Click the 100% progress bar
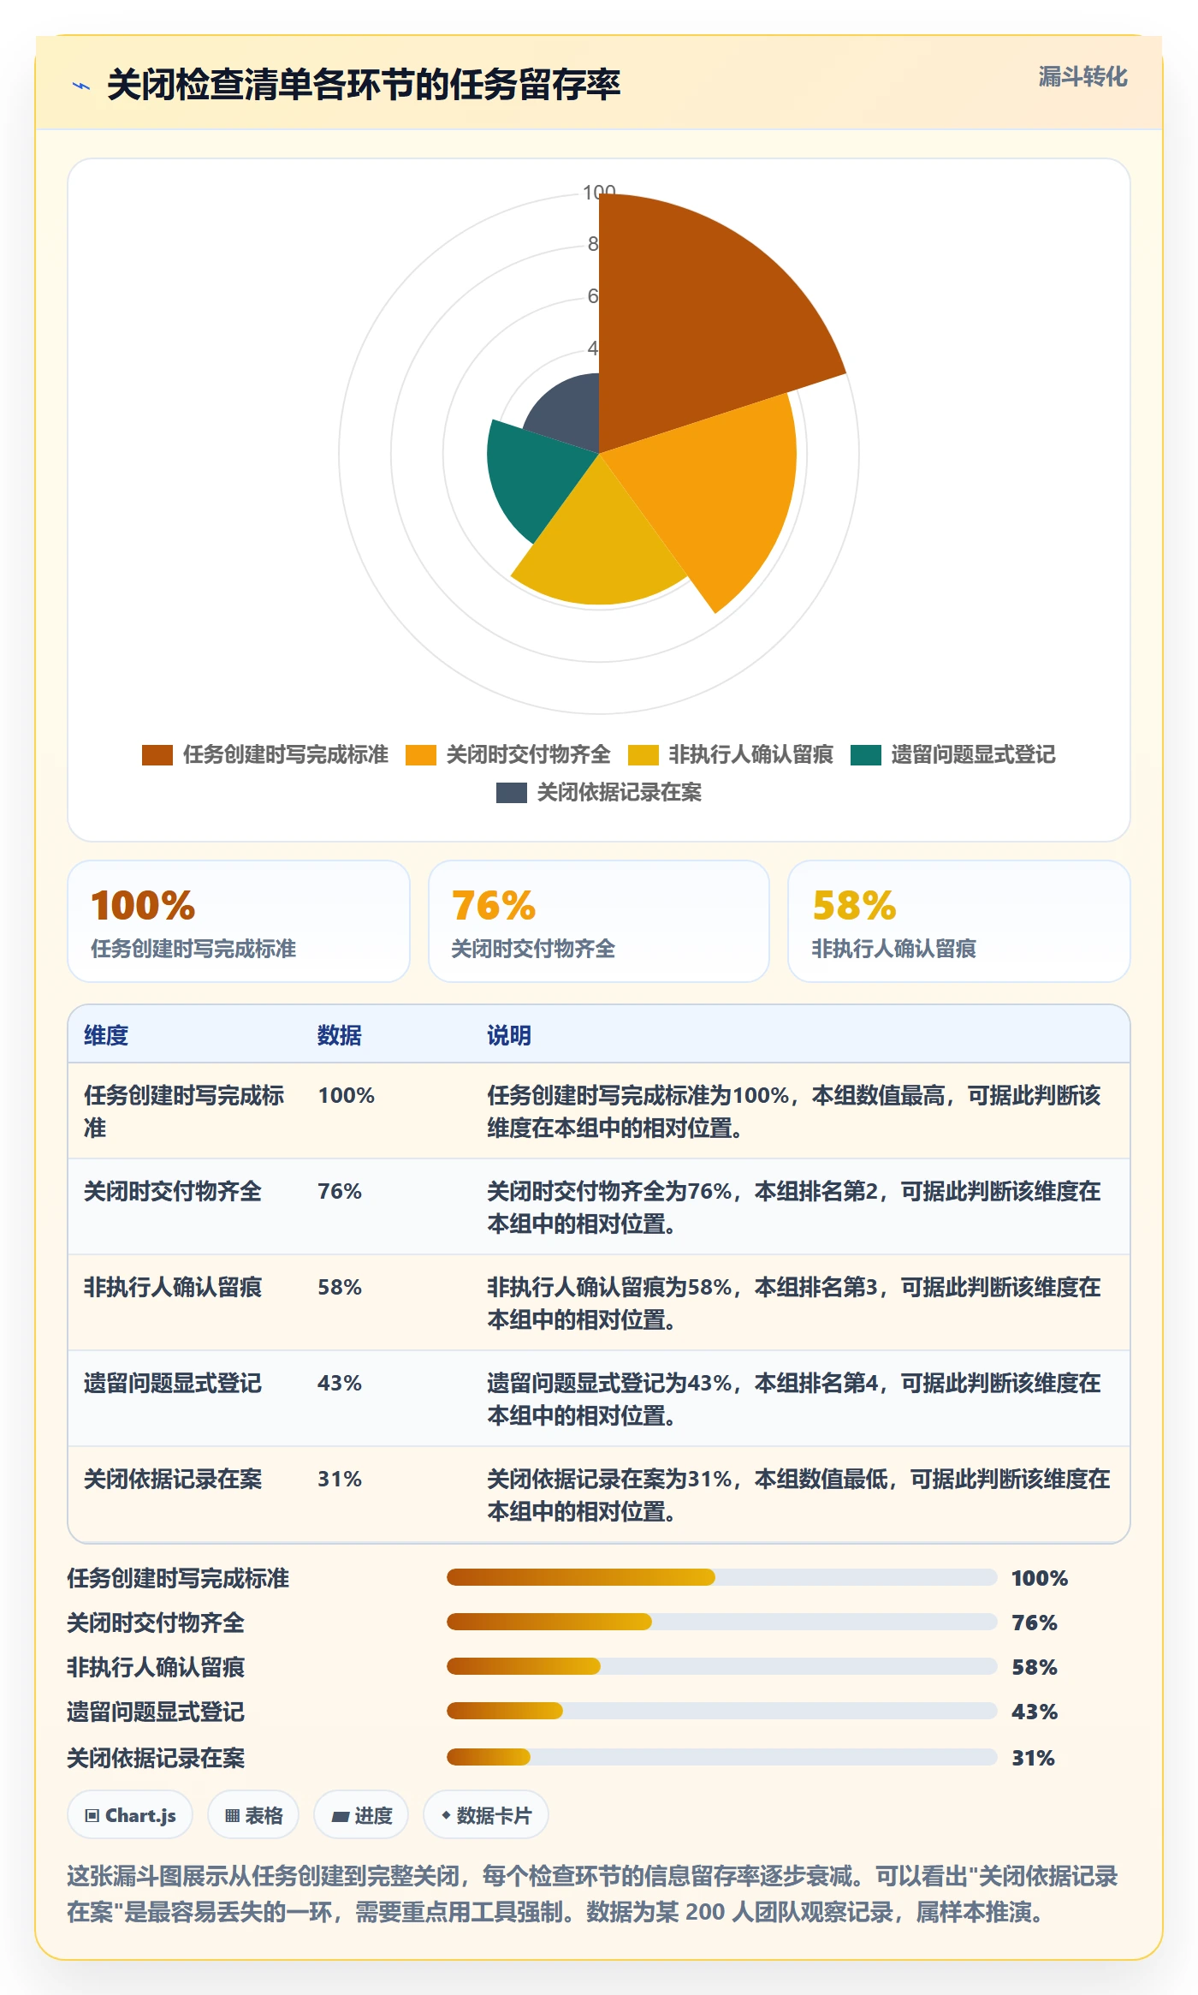 click(722, 1577)
